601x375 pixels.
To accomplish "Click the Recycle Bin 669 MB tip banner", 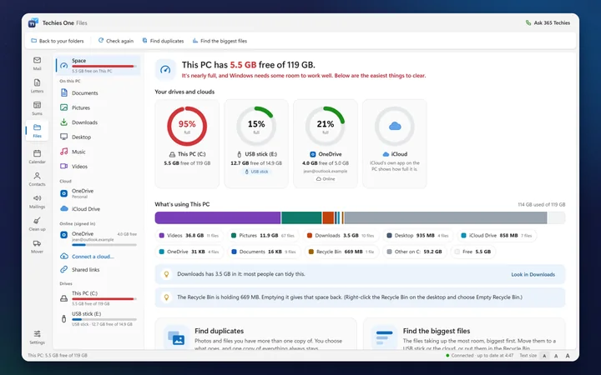I will tap(360, 297).
